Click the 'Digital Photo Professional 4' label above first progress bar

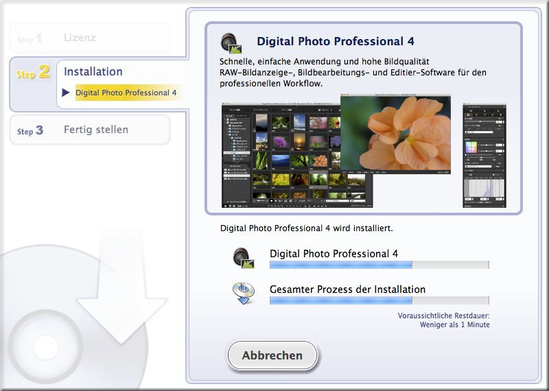pos(334,254)
